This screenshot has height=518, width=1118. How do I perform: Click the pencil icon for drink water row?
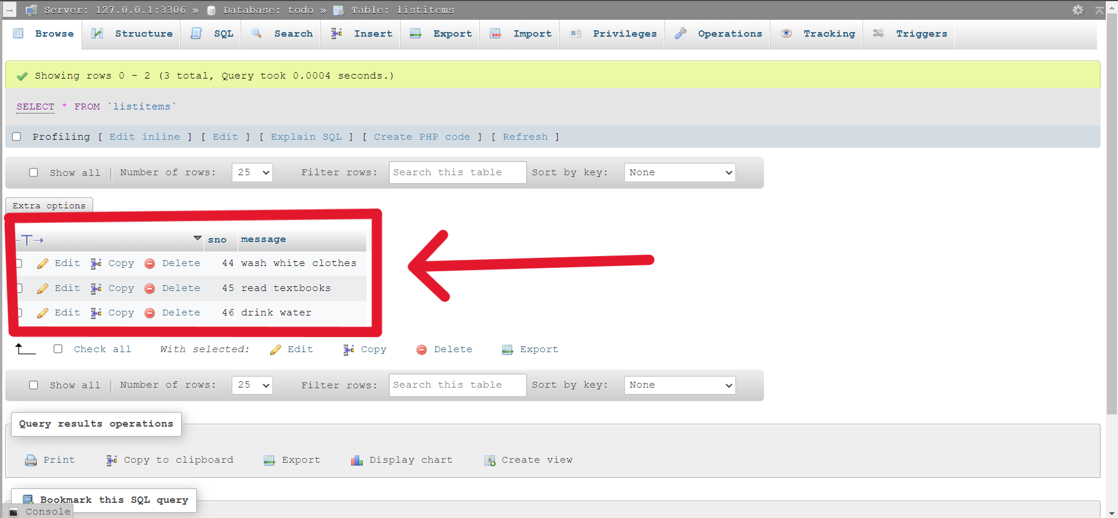coord(43,313)
